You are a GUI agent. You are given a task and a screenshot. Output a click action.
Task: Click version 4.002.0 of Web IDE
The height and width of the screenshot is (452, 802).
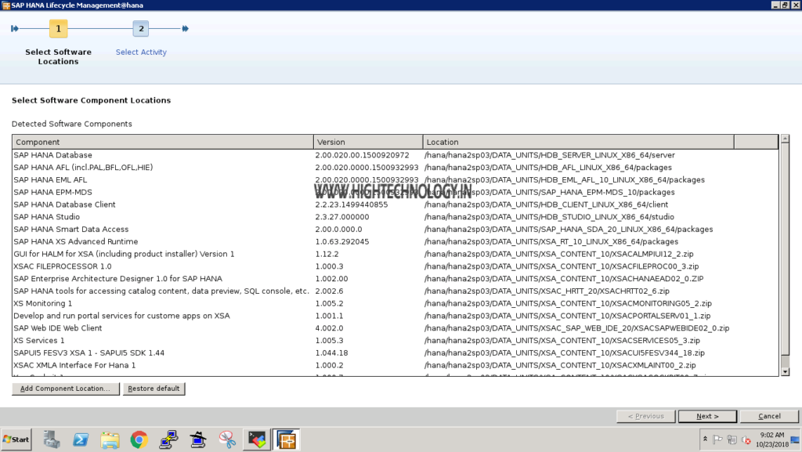330,327
